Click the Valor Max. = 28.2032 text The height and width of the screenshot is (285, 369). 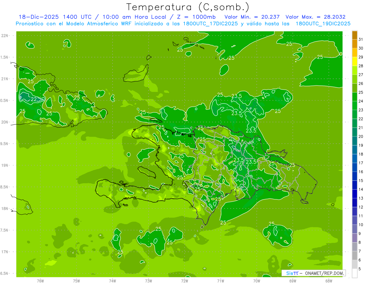coord(315,17)
